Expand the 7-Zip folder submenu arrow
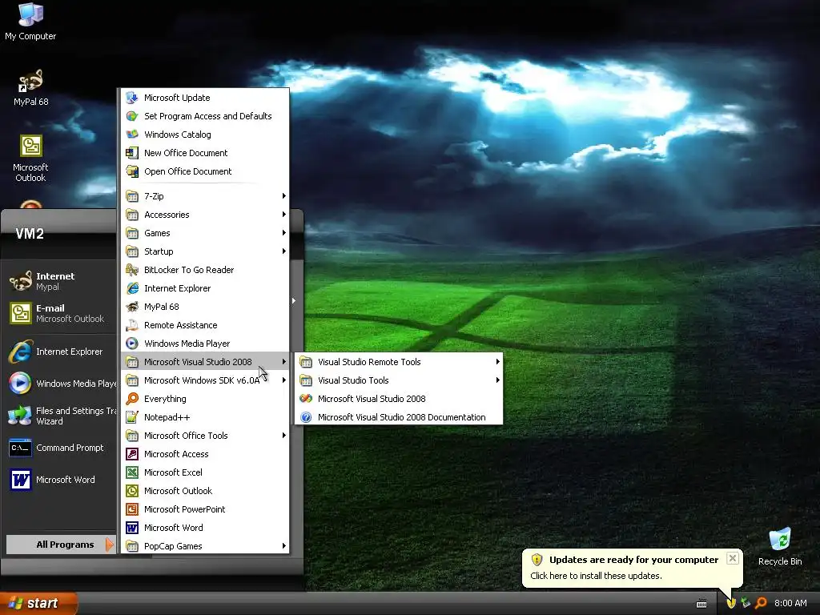The height and width of the screenshot is (615, 820). pyautogui.click(x=284, y=196)
